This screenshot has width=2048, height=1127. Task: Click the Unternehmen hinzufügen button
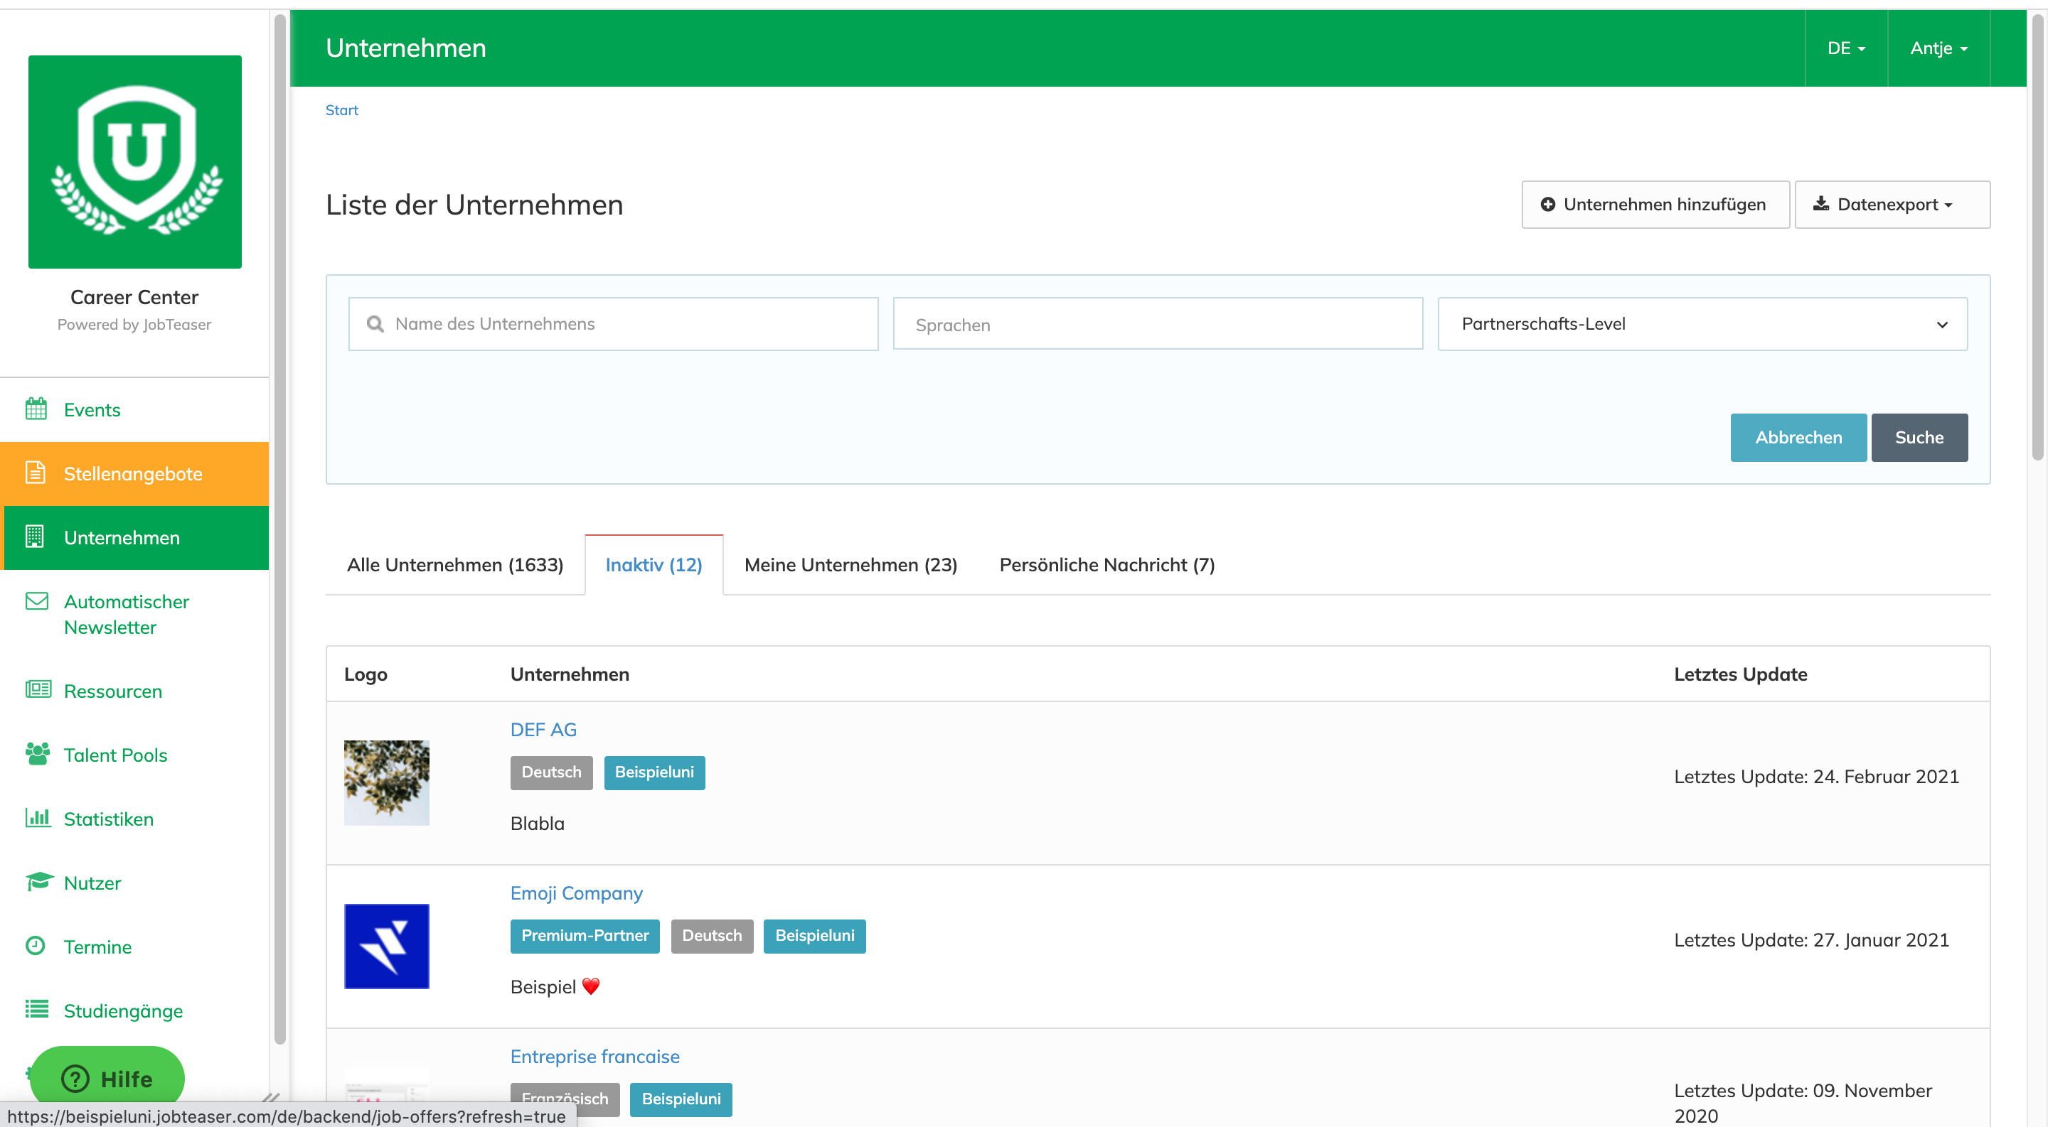click(1655, 204)
